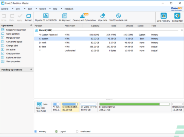
Task: Open the View menu
Action: coord(18,9)
